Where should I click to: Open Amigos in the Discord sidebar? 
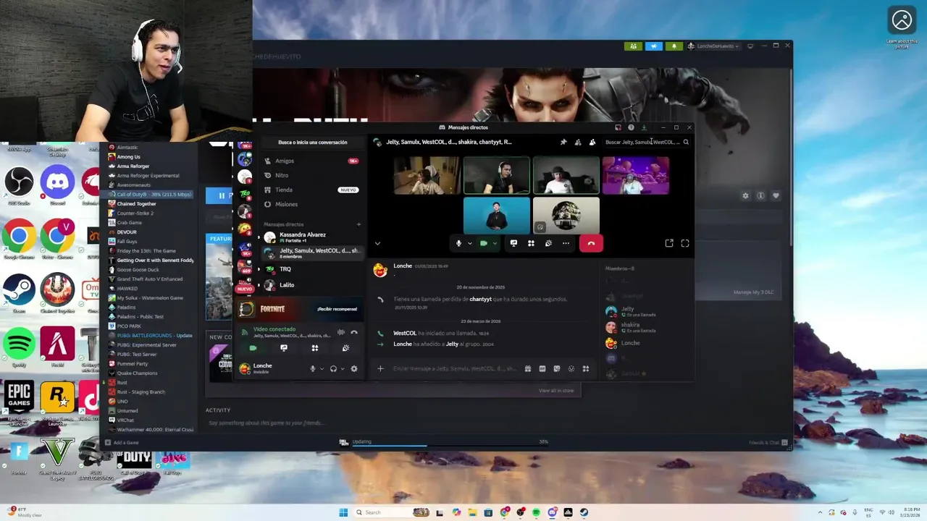(x=311, y=161)
